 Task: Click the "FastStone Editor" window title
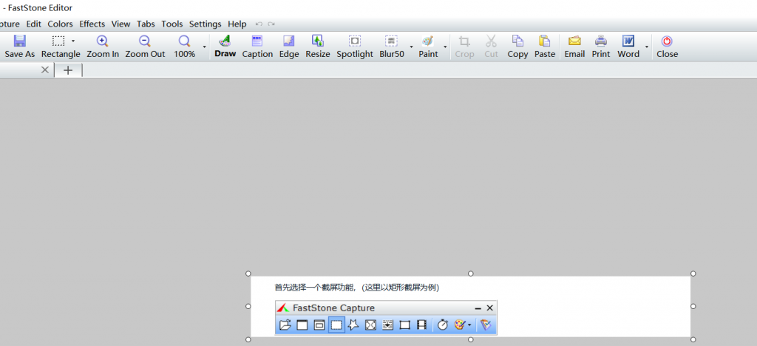point(40,7)
